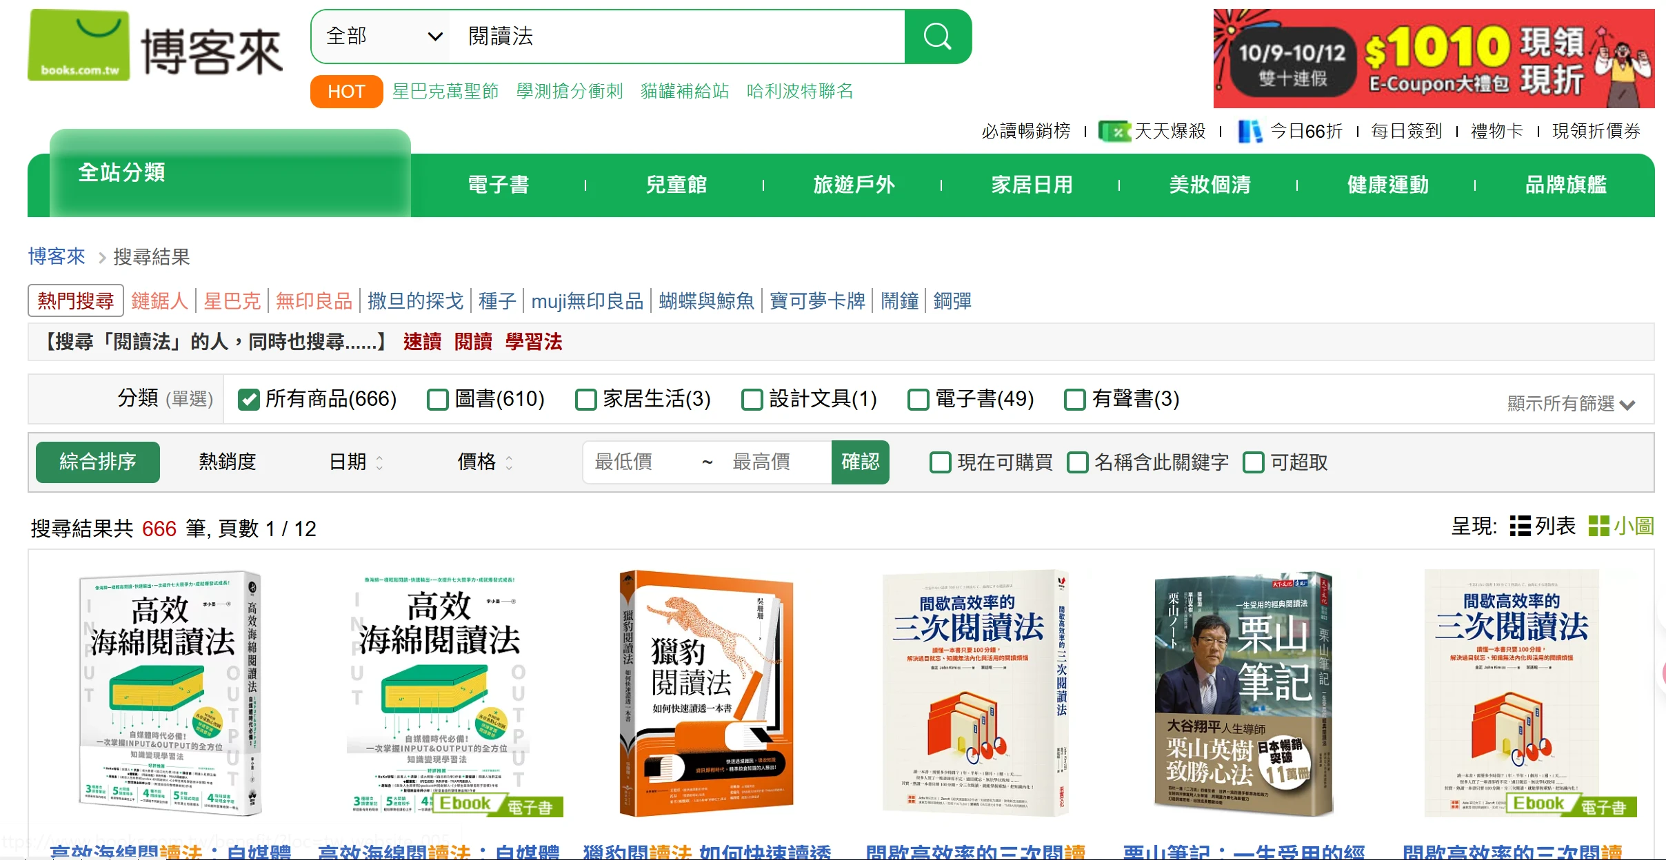Open 栗山筆記 book cover
This screenshot has height=860, width=1666.
coord(1243,693)
